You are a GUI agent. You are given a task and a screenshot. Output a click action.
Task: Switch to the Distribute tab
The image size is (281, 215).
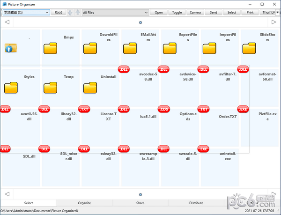tap(196, 203)
